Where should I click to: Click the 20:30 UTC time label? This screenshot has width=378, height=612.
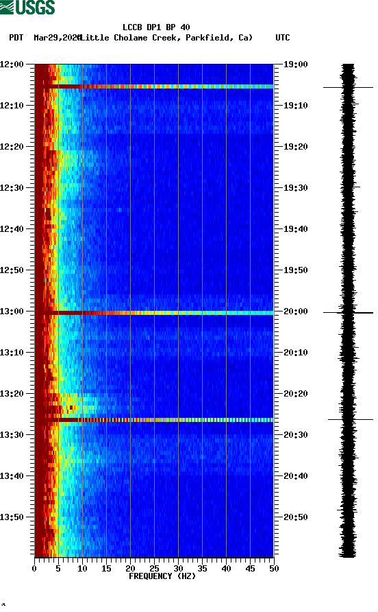[x=296, y=435]
